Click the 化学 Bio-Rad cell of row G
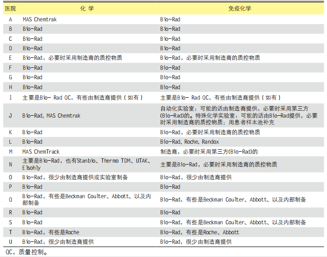 click(33, 77)
